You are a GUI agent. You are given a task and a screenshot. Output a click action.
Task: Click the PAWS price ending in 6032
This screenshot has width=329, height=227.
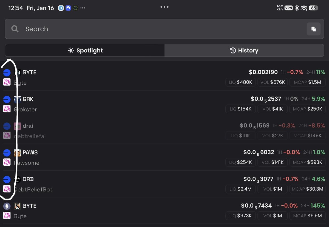(x=259, y=153)
